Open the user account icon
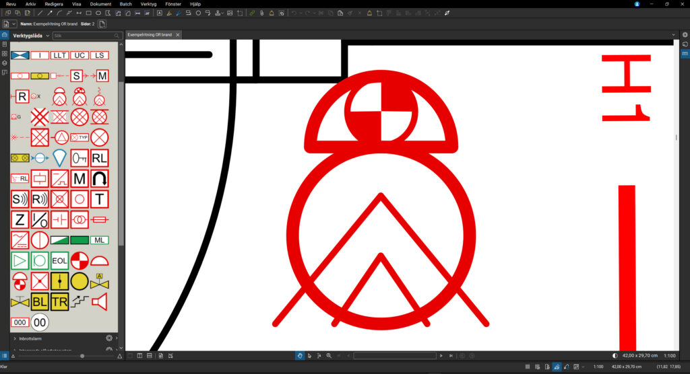690x374 pixels. point(637,4)
